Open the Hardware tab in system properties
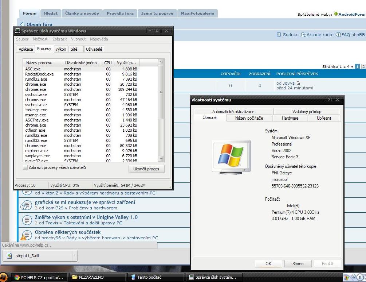Screen dimensions: 366x282 (290, 118)
